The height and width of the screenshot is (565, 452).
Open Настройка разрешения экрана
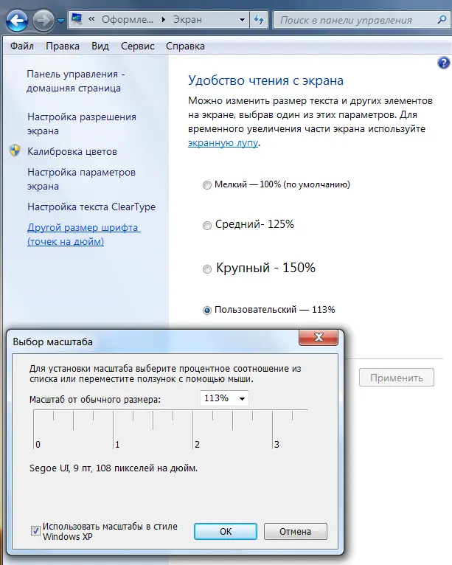click(x=82, y=124)
